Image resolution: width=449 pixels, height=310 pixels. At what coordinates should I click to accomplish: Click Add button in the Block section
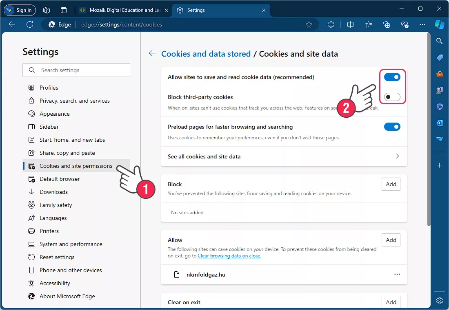pos(391,184)
